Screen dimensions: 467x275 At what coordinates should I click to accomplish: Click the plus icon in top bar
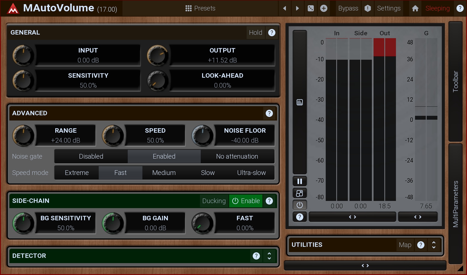[323, 8]
